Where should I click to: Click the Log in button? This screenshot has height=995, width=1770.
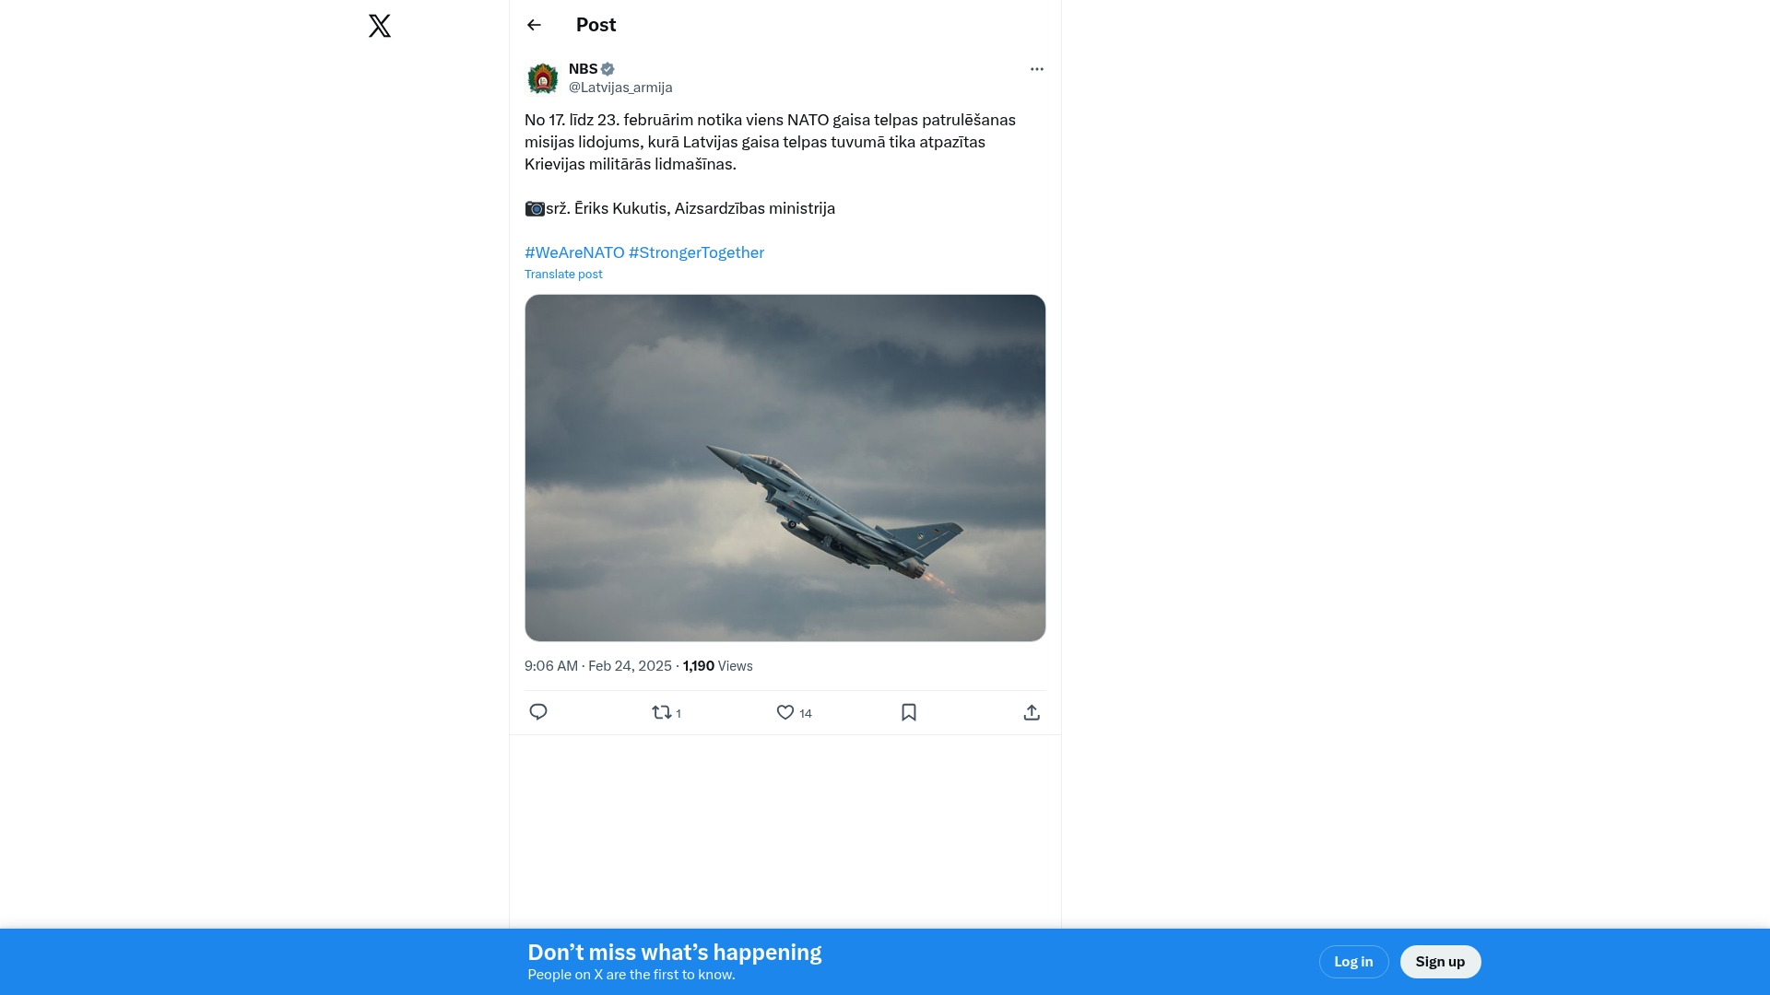[1353, 962]
